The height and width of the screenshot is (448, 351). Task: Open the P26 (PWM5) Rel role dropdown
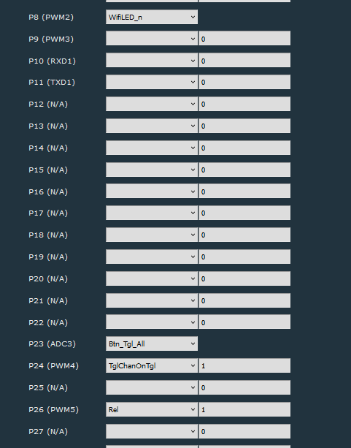click(152, 409)
